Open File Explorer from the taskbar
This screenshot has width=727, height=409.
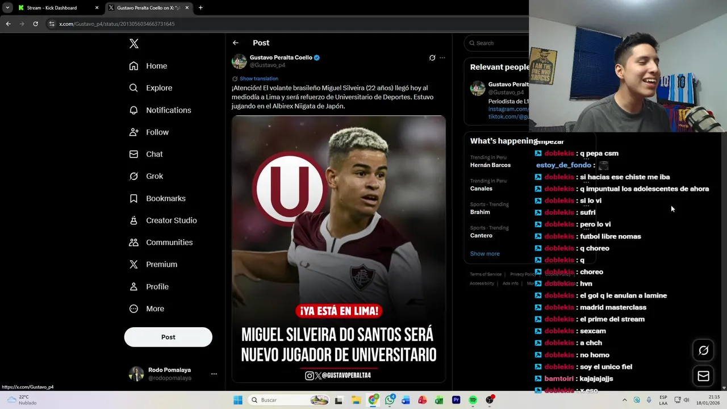[x=356, y=400]
